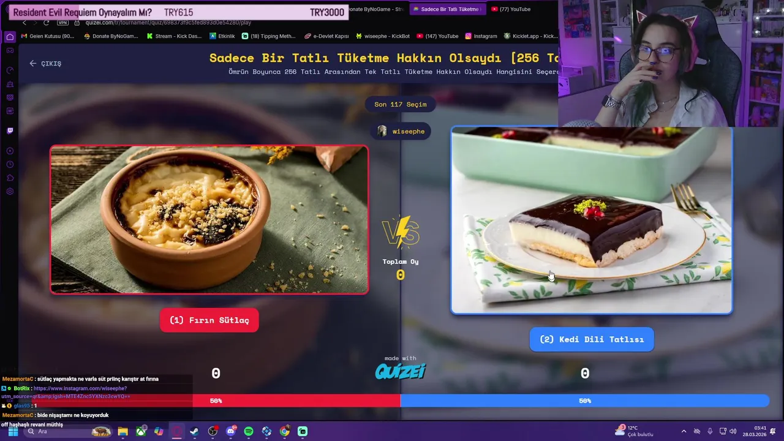Open browser Settings gear in sidebar
The width and height of the screenshot is (784, 441).
click(x=10, y=191)
